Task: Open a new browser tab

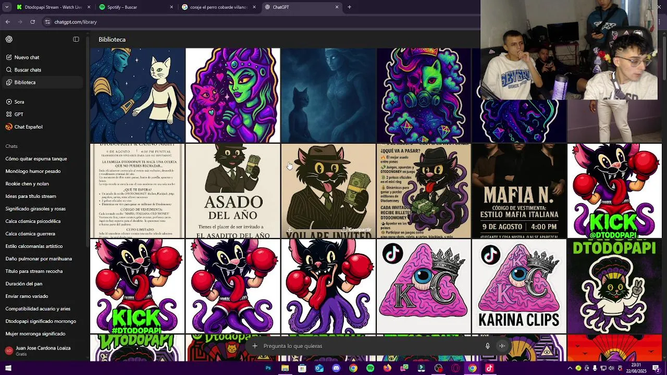Action: point(349,7)
